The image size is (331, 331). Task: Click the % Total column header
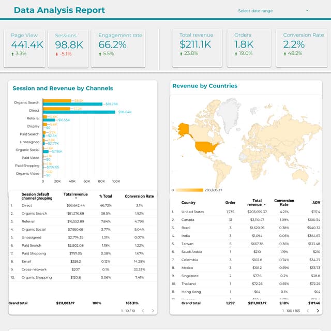(106, 196)
